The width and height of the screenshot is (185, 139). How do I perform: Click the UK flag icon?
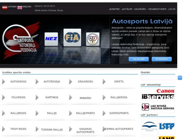pyautogui.click(x=20, y=8)
